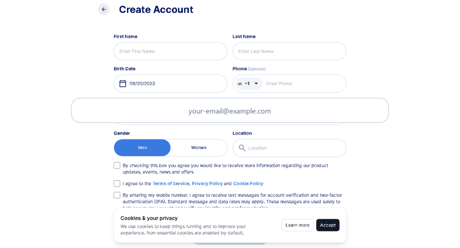460x248 pixels.
Task: Open the Terms of Service link
Action: click(171, 183)
